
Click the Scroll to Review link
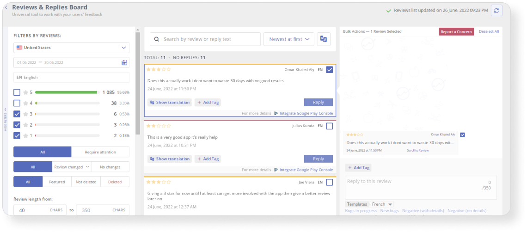pyautogui.click(x=418, y=150)
